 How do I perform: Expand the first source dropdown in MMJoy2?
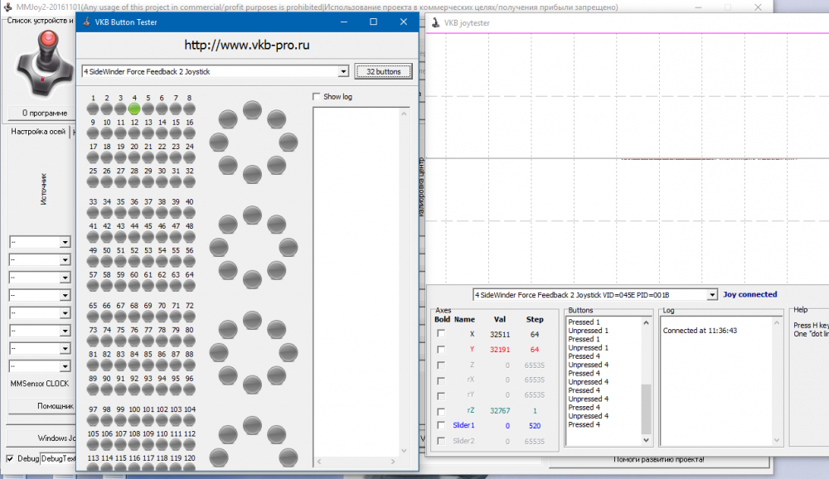click(65, 242)
